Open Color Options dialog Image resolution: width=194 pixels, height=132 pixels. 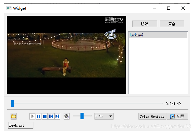click(x=152, y=116)
